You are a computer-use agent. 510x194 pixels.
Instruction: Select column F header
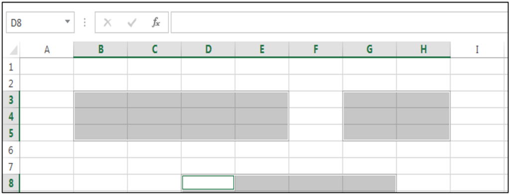(x=315, y=50)
